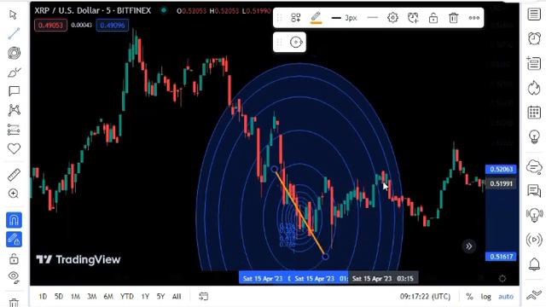Select the All date range
Viewport: 546px width, 307px height.
click(177, 297)
